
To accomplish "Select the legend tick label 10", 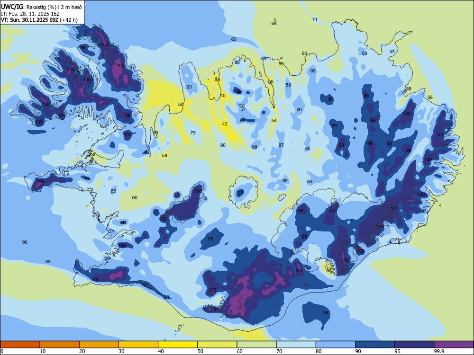I will point(43,351).
